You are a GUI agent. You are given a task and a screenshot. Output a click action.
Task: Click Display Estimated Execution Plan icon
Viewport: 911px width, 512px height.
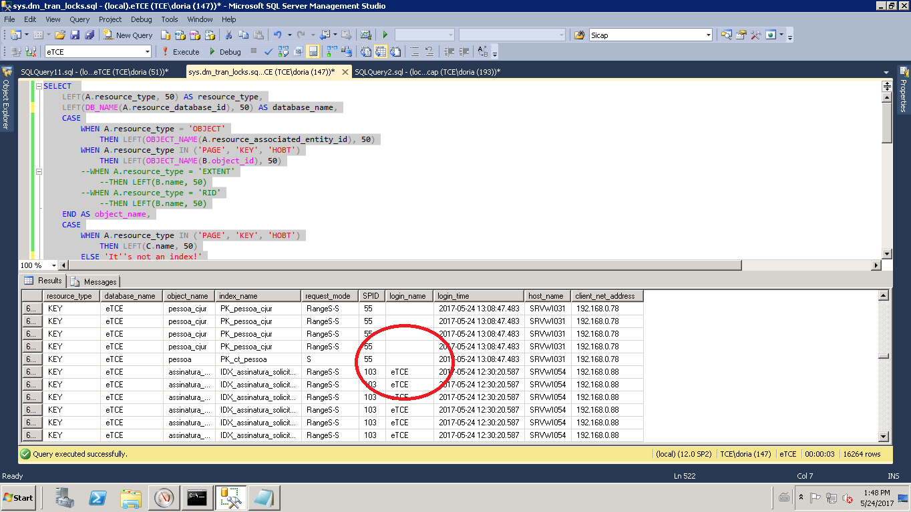(x=284, y=51)
